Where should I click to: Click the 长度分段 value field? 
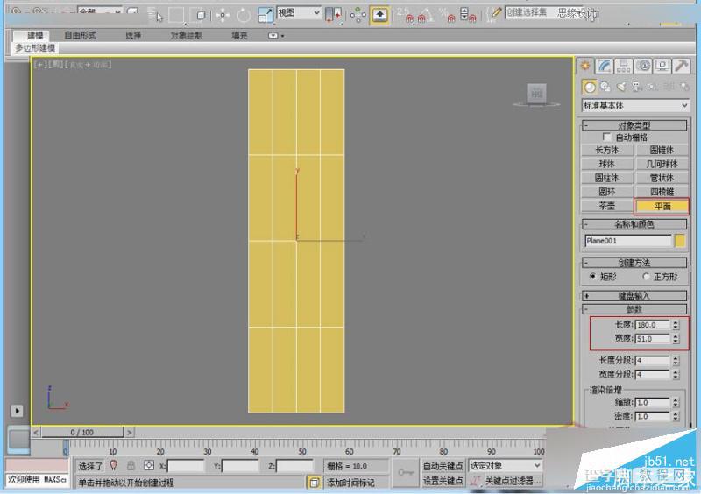point(652,360)
